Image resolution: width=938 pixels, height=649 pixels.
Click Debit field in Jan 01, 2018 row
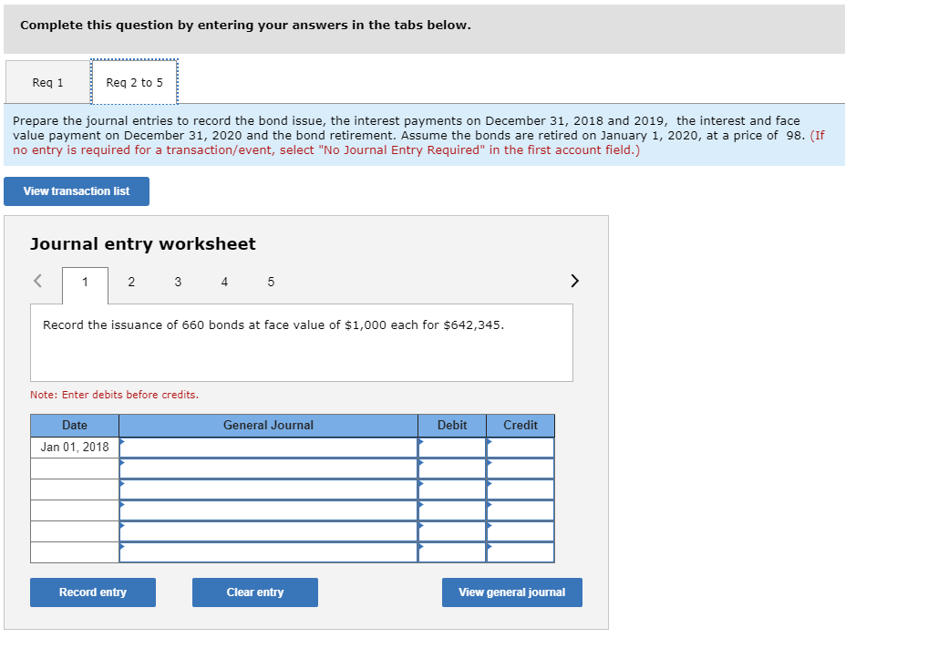pos(452,448)
